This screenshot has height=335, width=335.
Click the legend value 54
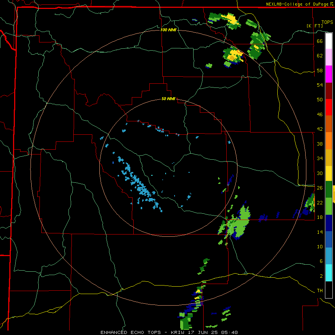(320, 85)
